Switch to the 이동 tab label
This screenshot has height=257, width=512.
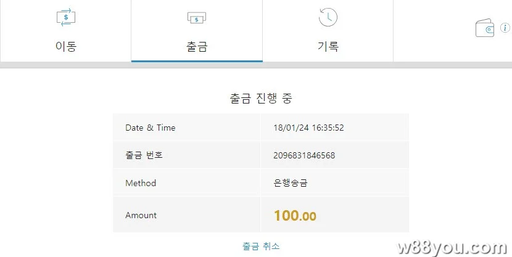pyautogui.click(x=66, y=47)
